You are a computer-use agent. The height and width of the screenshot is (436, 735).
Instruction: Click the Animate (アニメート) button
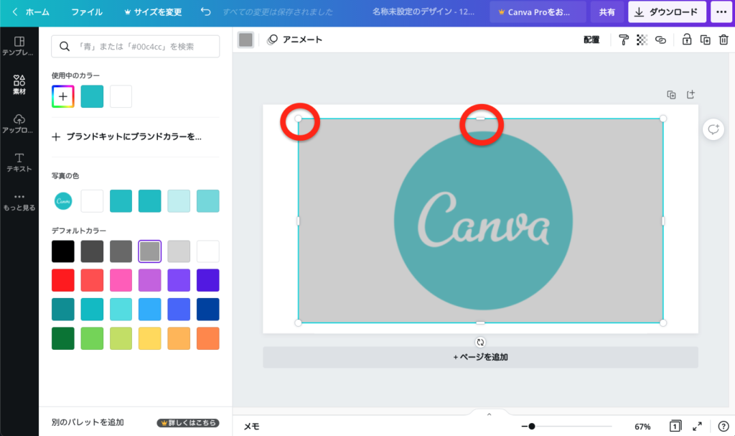[x=294, y=40]
